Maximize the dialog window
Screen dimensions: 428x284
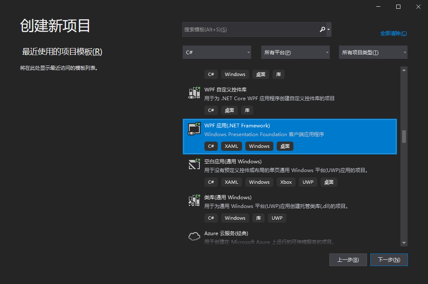398,7
